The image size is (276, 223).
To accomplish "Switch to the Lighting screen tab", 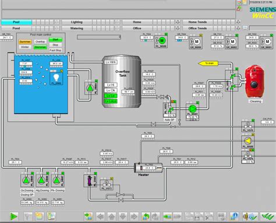I will point(77,22).
